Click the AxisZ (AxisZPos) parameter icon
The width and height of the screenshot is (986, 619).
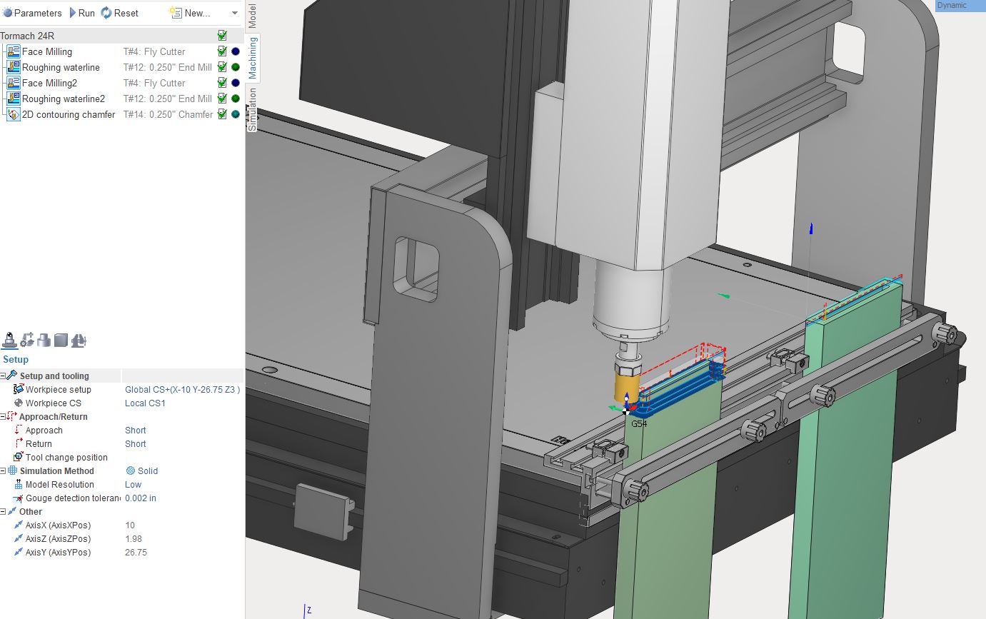pos(19,538)
